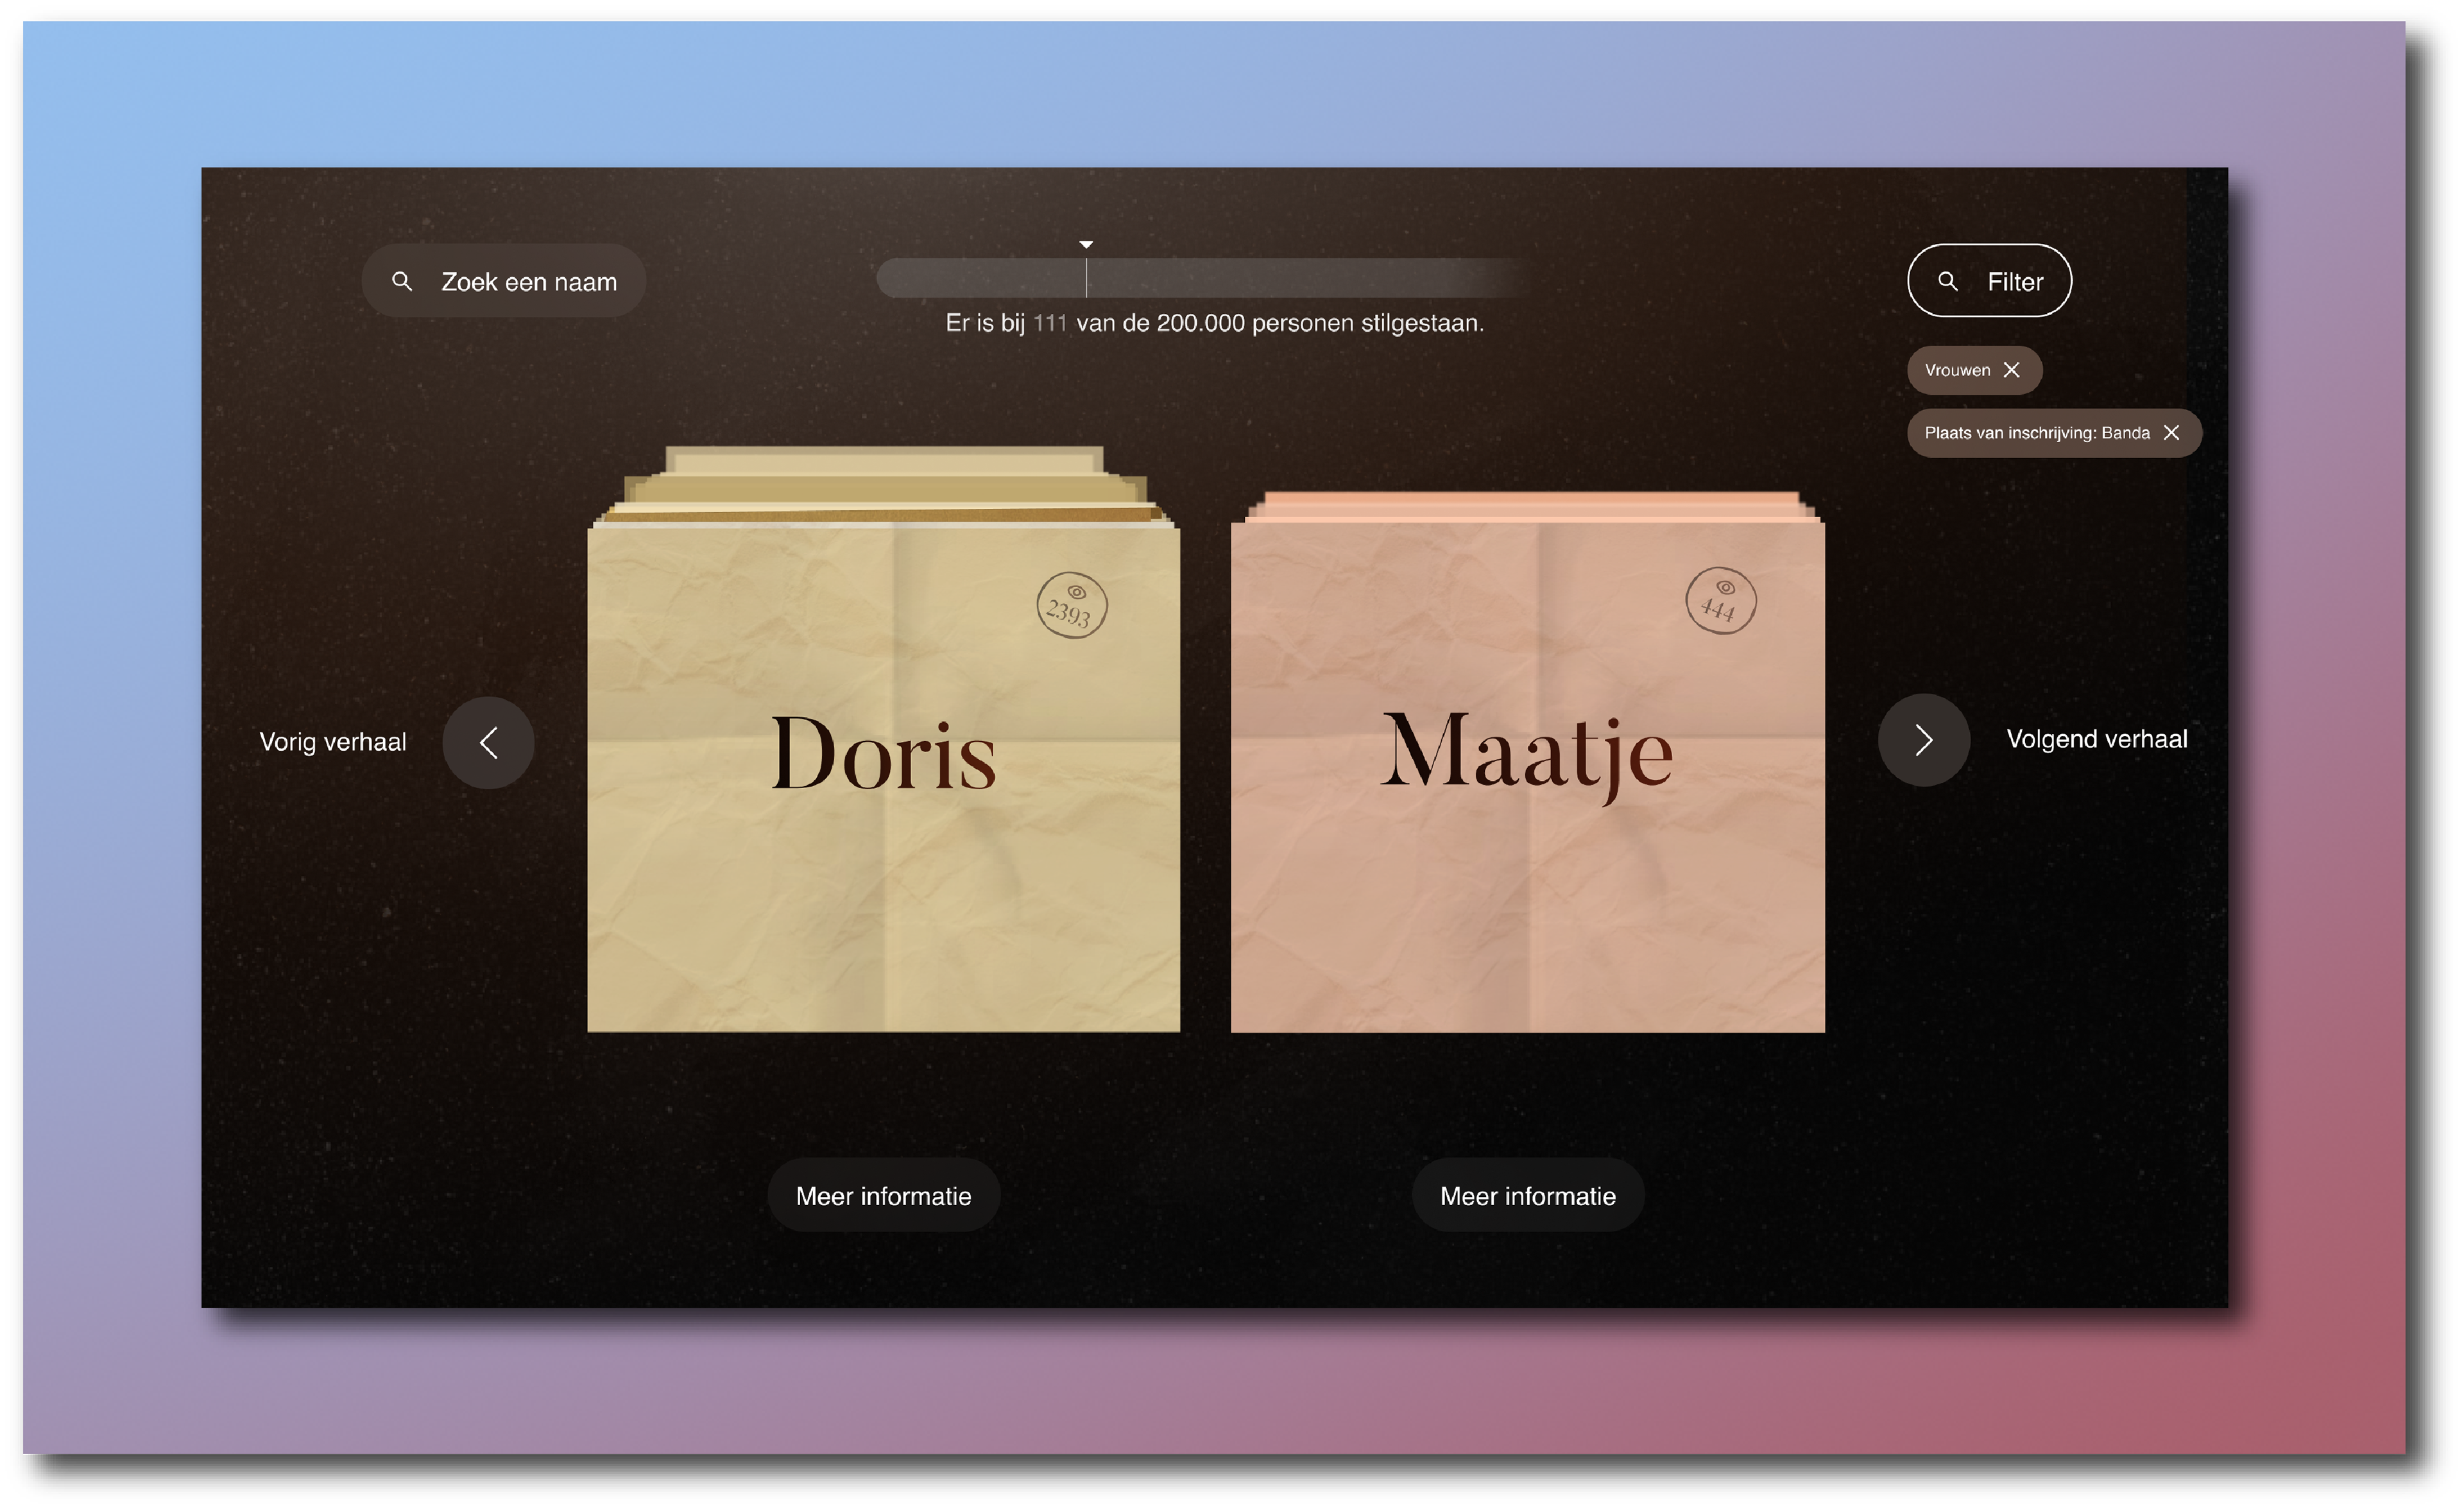This screenshot has width=2464, height=1510.
Task: Select the Doris paper card
Action: (x=883, y=880)
